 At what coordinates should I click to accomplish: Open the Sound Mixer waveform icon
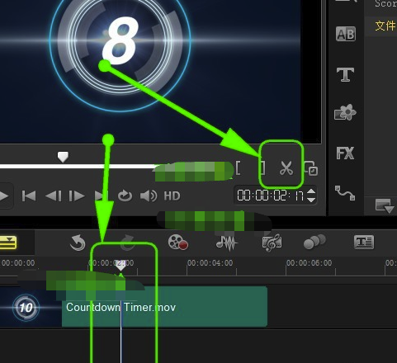tap(226, 243)
